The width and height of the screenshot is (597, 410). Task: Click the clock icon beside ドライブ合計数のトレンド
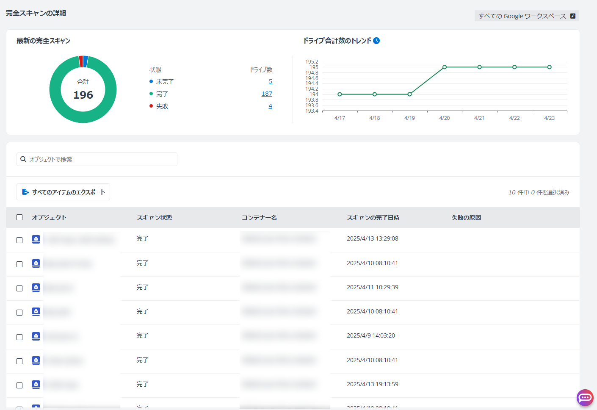pyautogui.click(x=376, y=41)
